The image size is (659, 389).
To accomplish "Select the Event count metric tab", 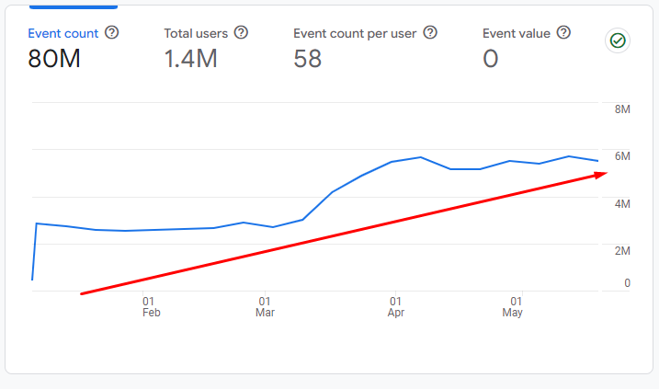I will 62,33.
